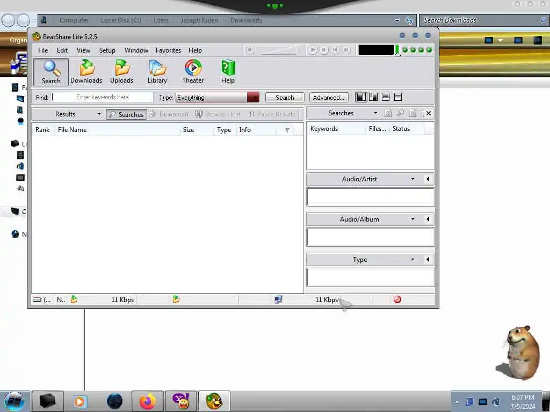Open the Help menu
This screenshot has width=550, height=412.
click(x=196, y=50)
